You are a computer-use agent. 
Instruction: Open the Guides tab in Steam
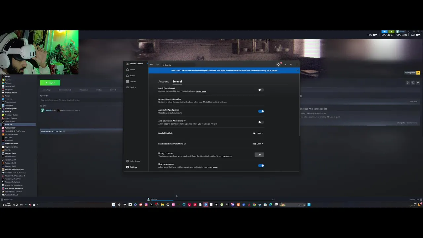tap(99, 90)
